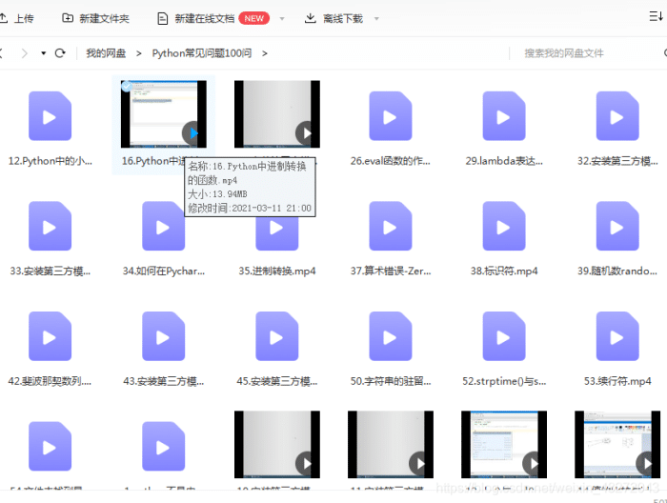Navigate to 我的网盘 breadcrumb
The image size is (667, 503).
coord(106,53)
